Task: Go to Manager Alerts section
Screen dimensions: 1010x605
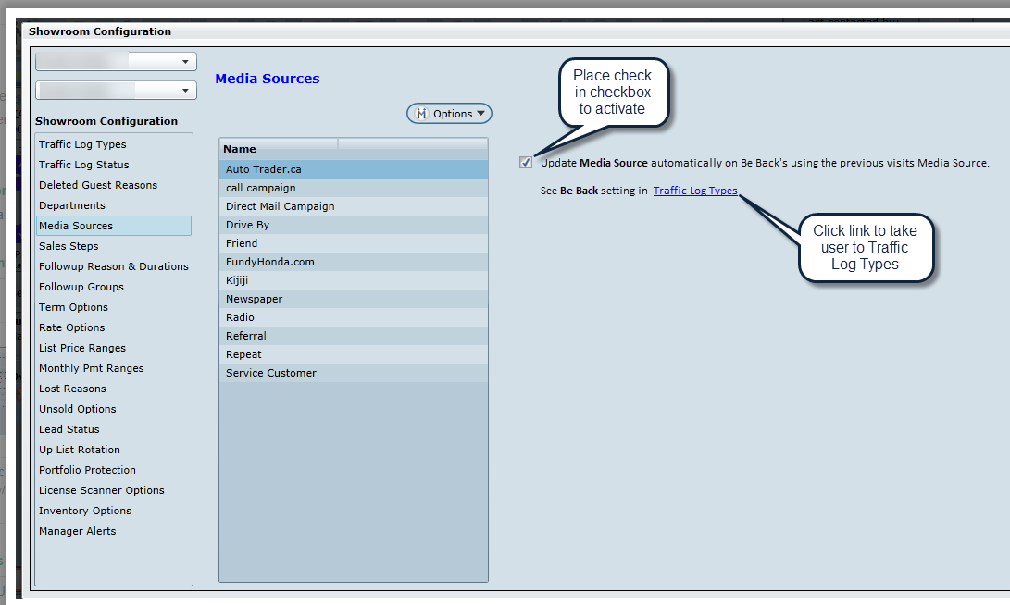Action: point(77,531)
